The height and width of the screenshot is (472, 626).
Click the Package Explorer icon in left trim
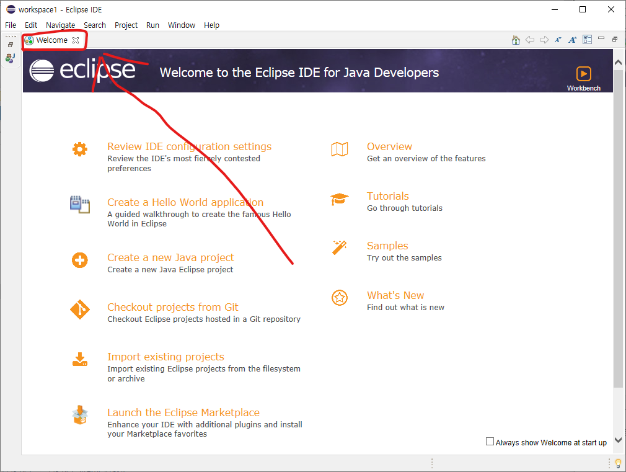11,58
